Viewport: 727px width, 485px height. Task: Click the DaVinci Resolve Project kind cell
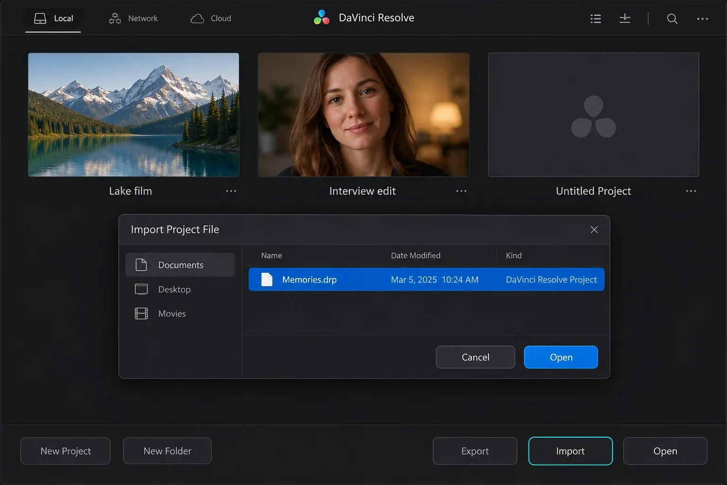pyautogui.click(x=551, y=279)
